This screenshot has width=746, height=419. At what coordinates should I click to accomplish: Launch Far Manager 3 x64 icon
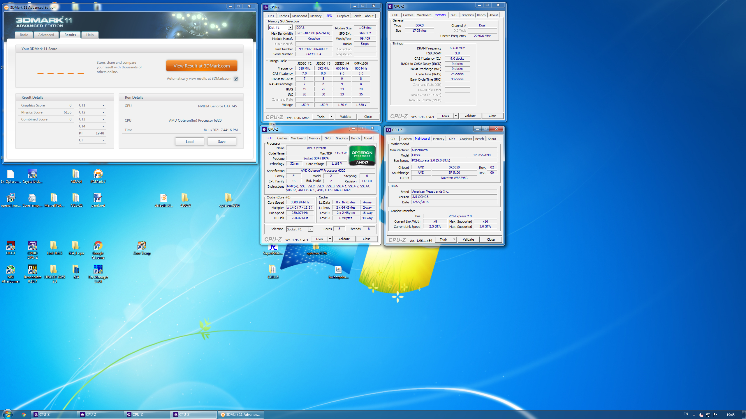[x=98, y=274]
